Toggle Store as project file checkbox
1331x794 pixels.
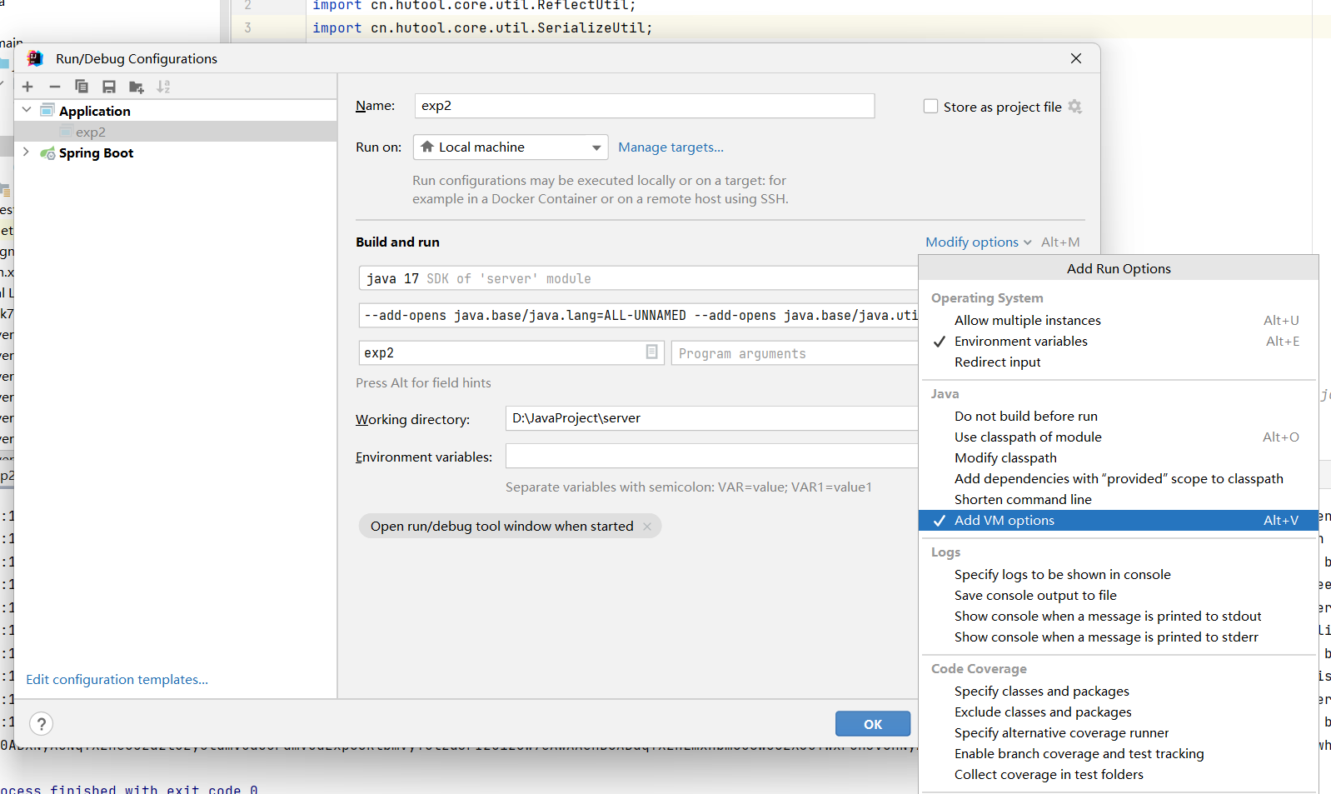click(930, 107)
